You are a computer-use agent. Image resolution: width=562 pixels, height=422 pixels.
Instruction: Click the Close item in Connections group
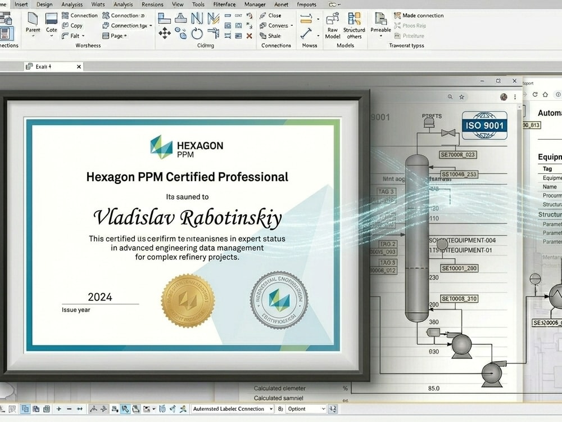click(271, 15)
